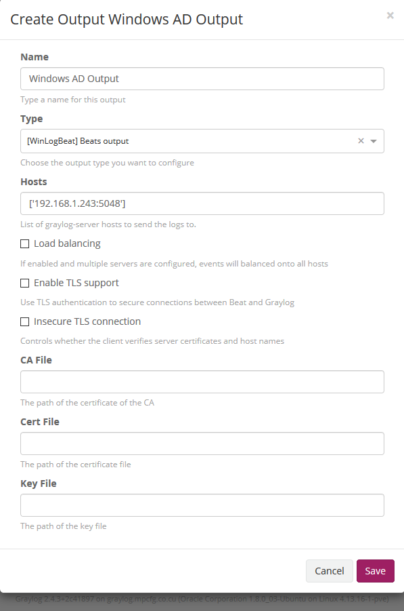Image resolution: width=404 pixels, height=611 pixels.
Task: Select the Cert File input box
Action: tap(202, 444)
